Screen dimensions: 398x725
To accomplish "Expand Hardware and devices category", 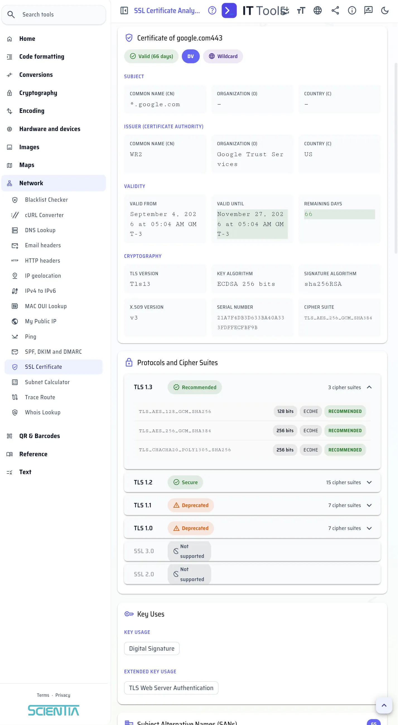I will [54, 129].
